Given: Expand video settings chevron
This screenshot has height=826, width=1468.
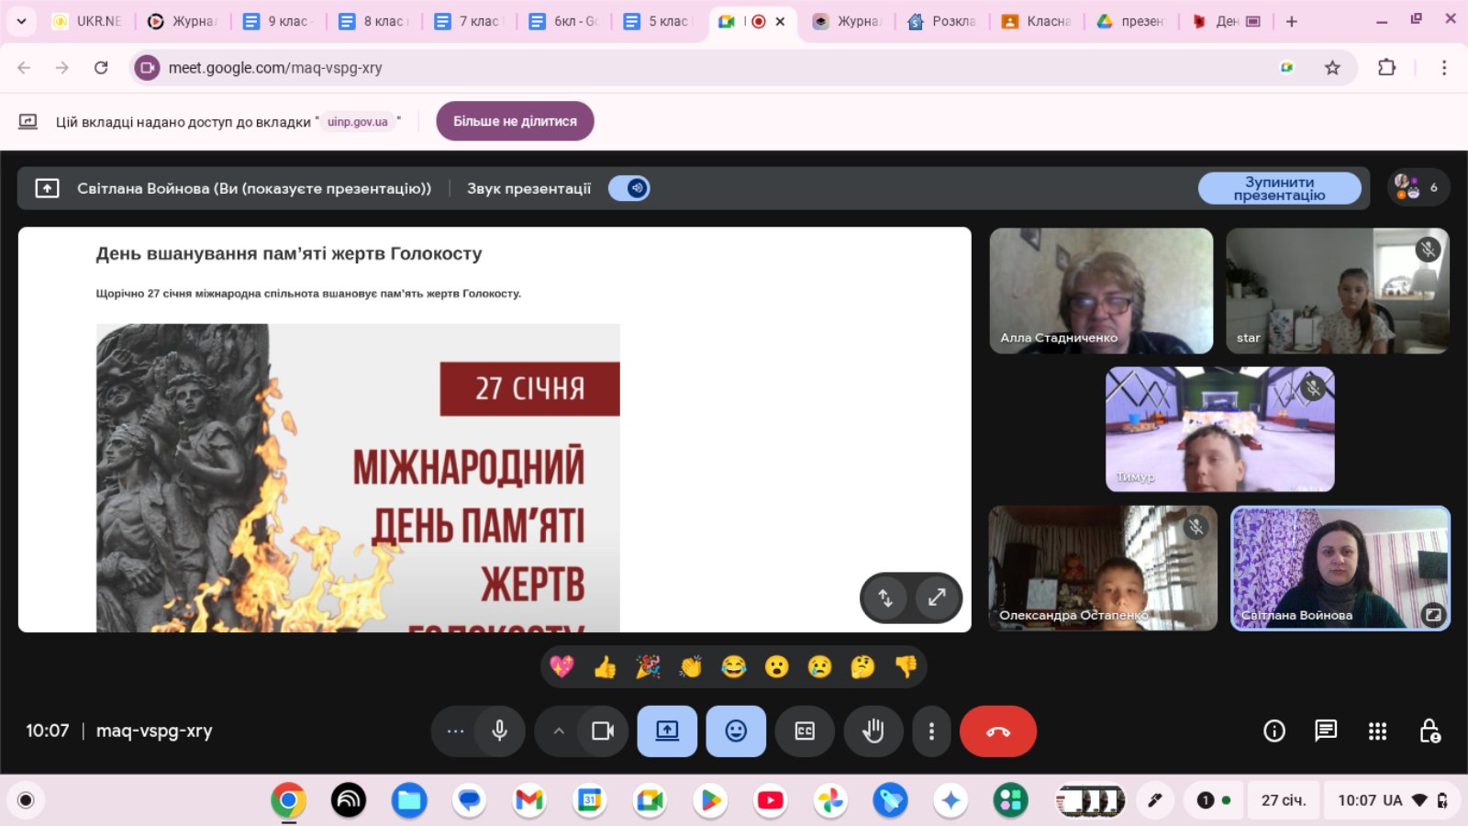Looking at the screenshot, I should 559,731.
